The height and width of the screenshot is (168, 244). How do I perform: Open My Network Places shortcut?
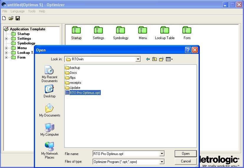pos(50,150)
